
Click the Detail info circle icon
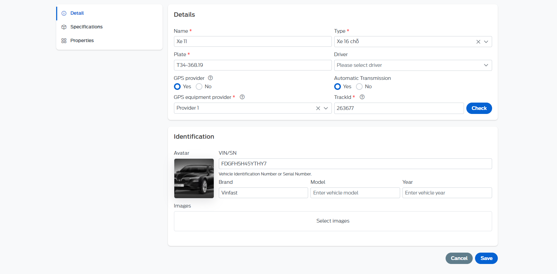click(x=64, y=13)
